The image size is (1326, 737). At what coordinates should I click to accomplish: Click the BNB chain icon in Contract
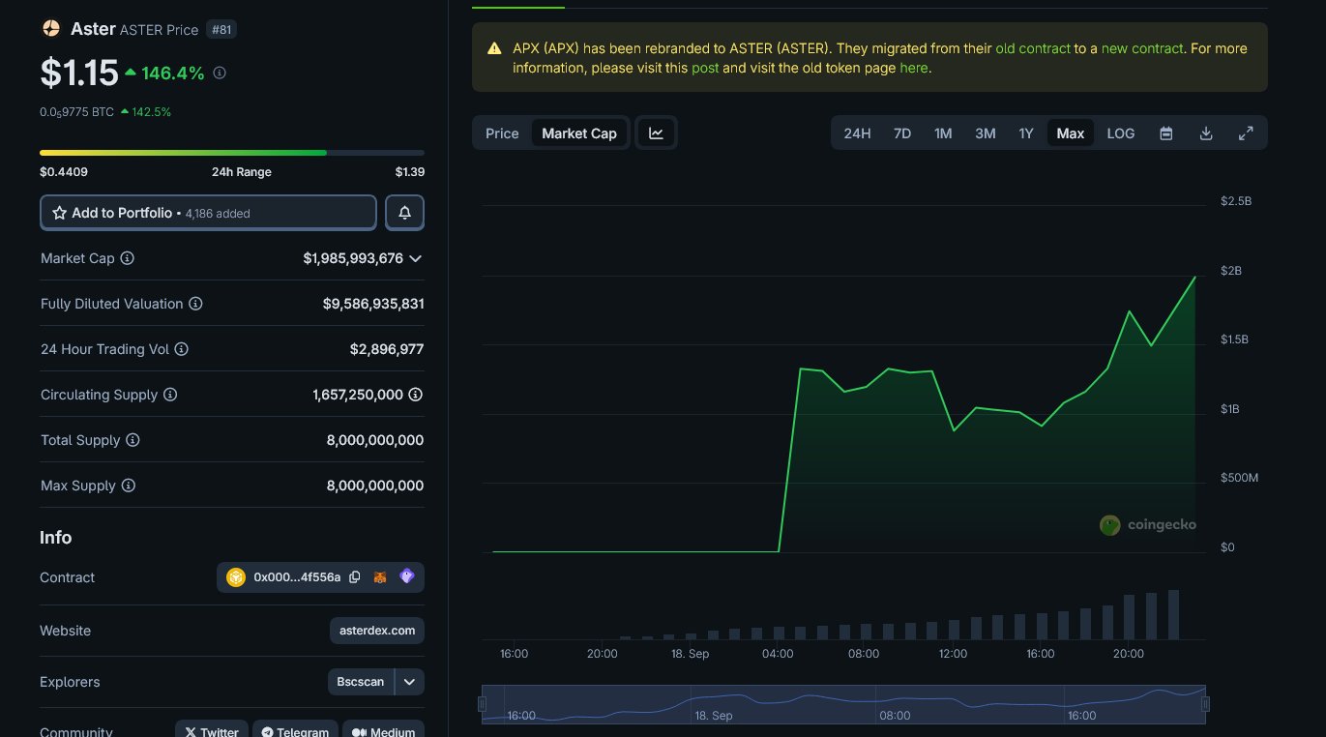(x=236, y=577)
